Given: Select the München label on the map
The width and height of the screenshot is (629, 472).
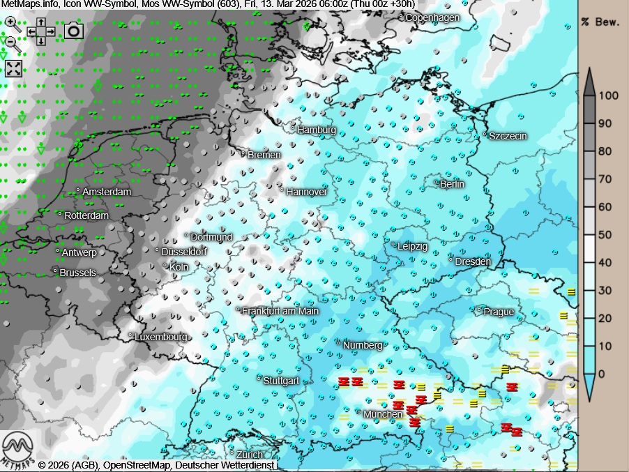Looking at the screenshot, I should (383, 414).
